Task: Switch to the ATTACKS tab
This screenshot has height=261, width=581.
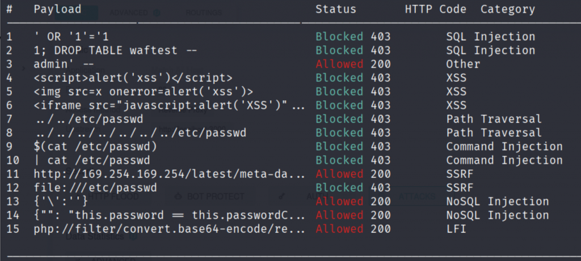Action: tap(417, 196)
